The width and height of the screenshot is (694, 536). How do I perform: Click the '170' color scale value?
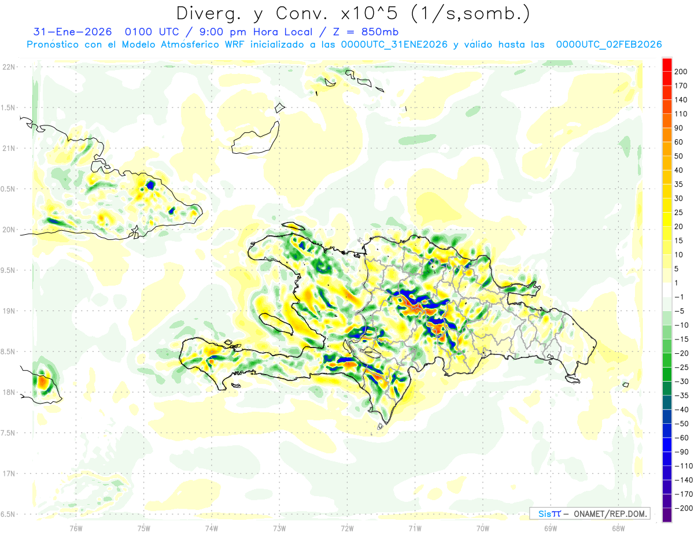[681, 86]
